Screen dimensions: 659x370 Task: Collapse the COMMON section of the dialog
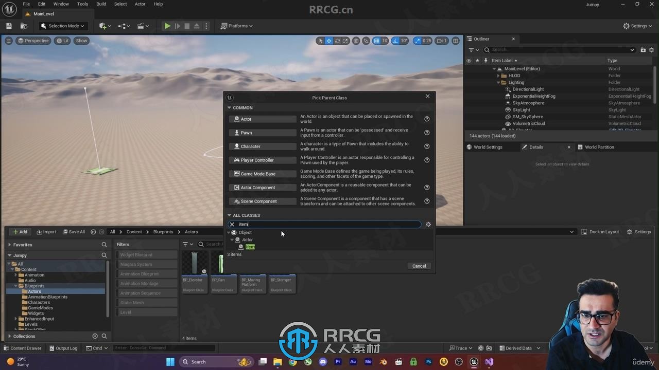tap(230, 108)
